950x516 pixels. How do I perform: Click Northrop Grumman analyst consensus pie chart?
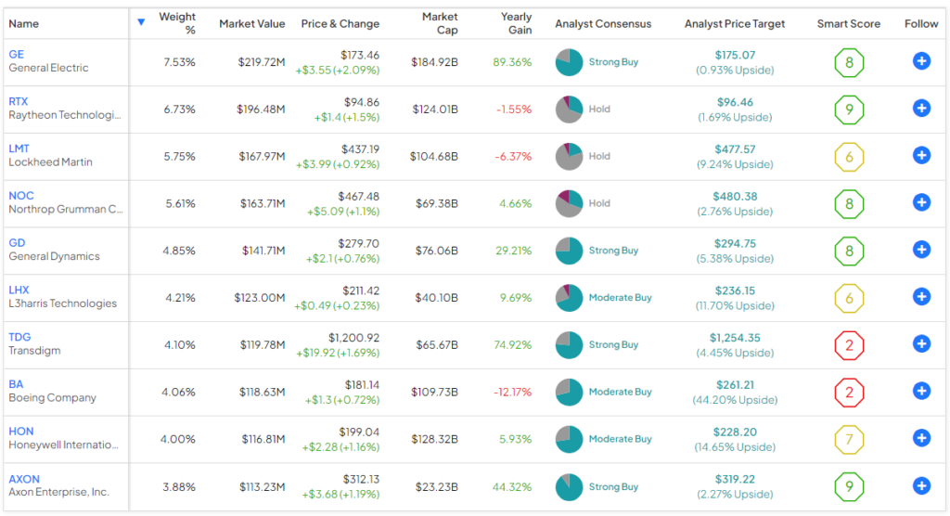click(569, 203)
